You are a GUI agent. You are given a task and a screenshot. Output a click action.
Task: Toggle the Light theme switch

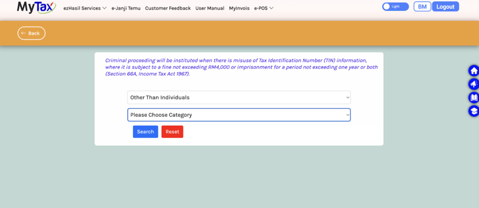pyautogui.click(x=395, y=7)
